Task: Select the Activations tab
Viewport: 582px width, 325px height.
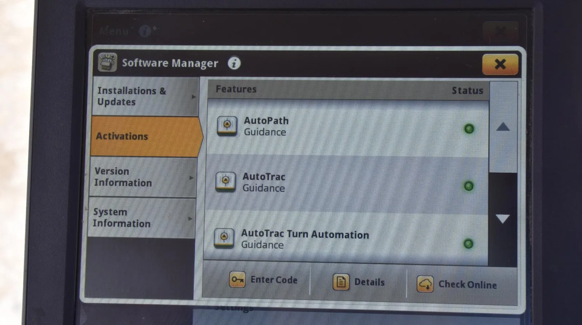Action: 146,136
